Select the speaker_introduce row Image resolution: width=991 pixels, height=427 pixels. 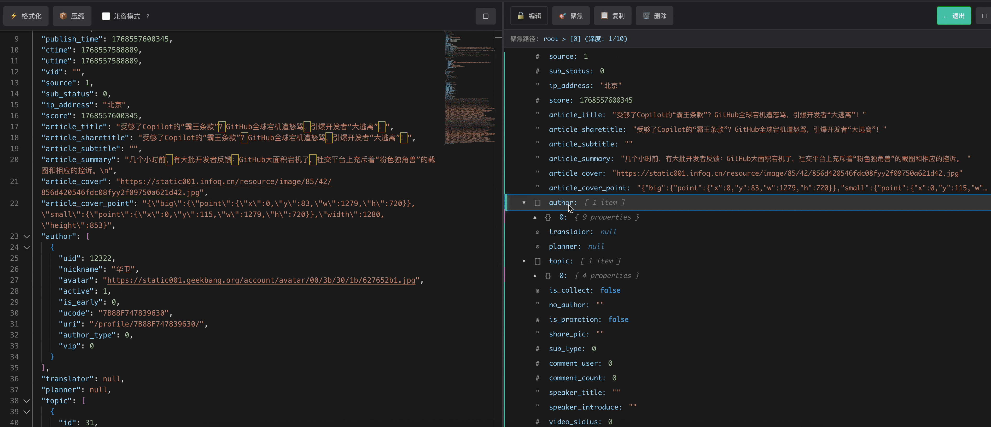pos(748,407)
